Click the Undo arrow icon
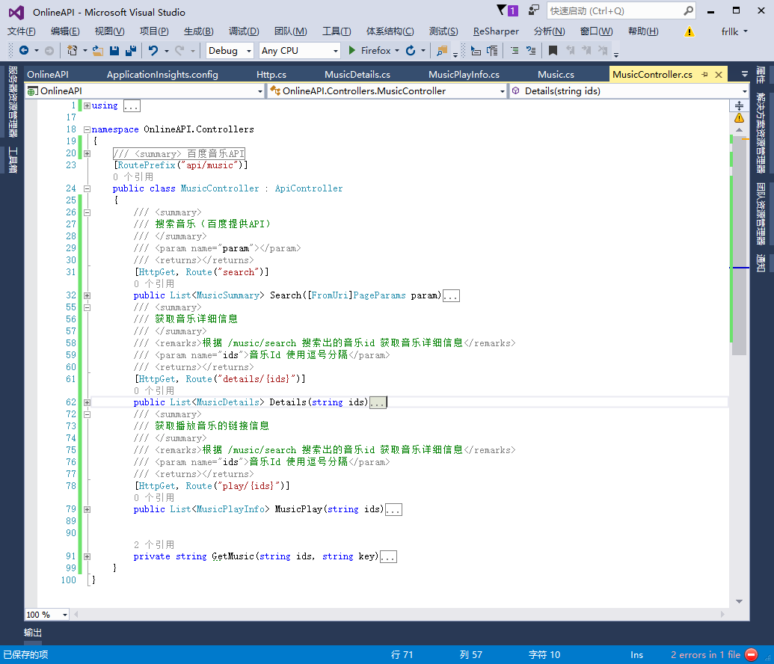The width and height of the screenshot is (774, 664). tap(153, 51)
